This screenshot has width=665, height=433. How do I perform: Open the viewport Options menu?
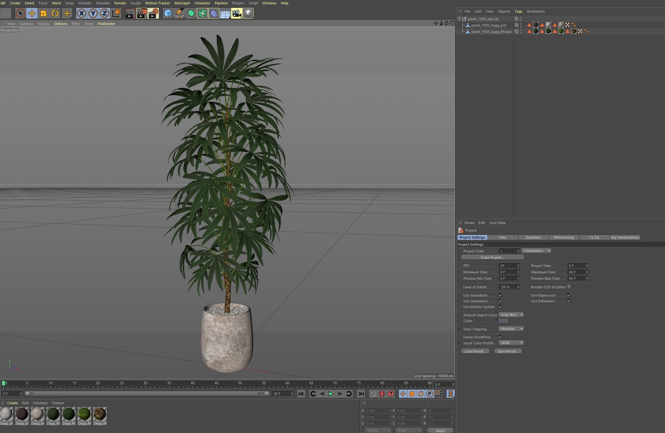coord(60,24)
